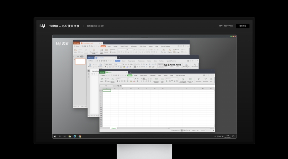Select Format Painter in the spreadsheet ribbon
288x159 pixels.
tap(112, 79)
